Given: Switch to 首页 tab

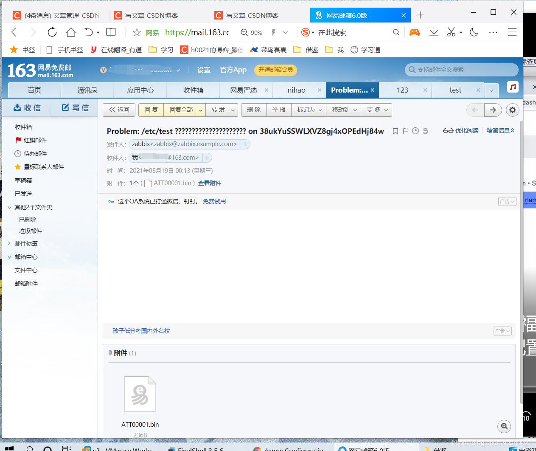Looking at the screenshot, I should coord(34,90).
